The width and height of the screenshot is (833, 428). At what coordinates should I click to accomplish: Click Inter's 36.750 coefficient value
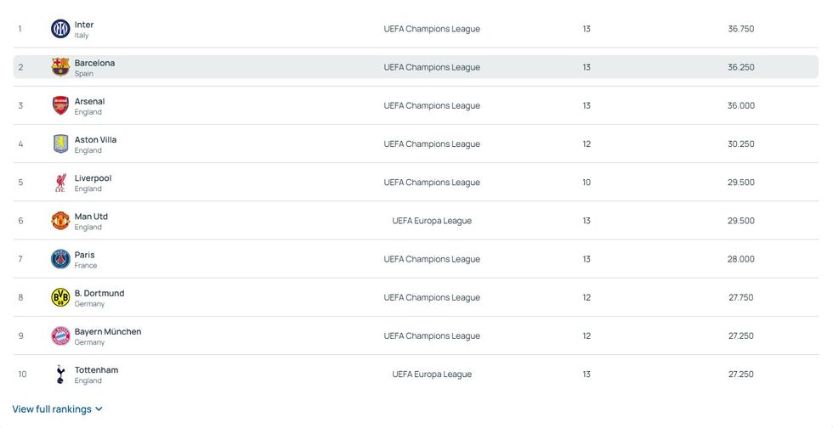pos(740,29)
